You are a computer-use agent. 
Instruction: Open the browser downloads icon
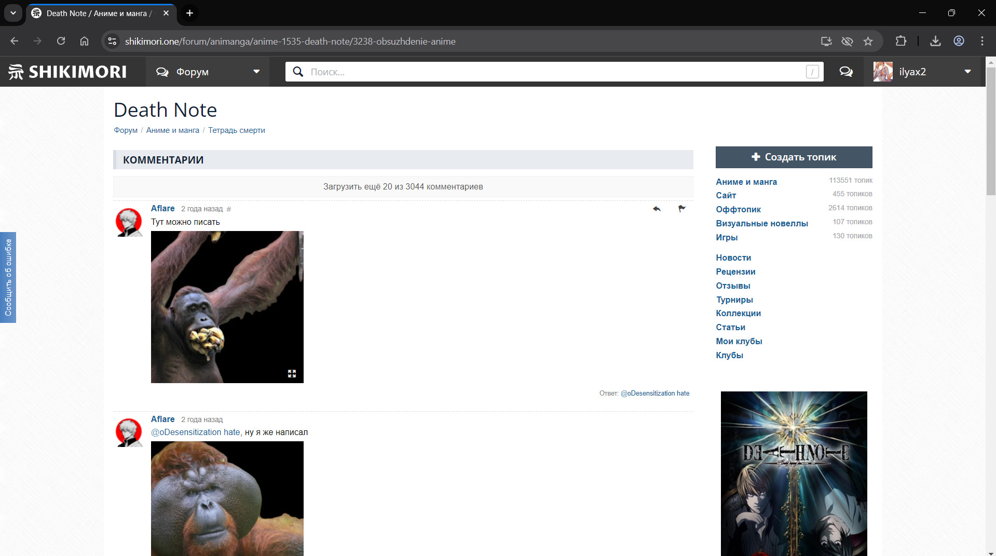coord(935,42)
